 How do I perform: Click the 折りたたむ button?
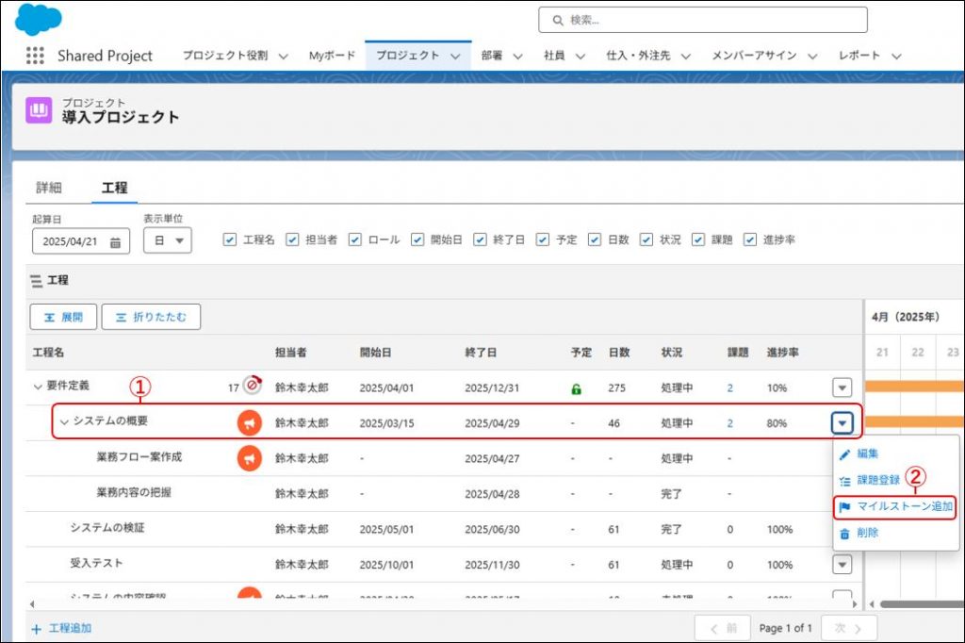[x=151, y=317]
